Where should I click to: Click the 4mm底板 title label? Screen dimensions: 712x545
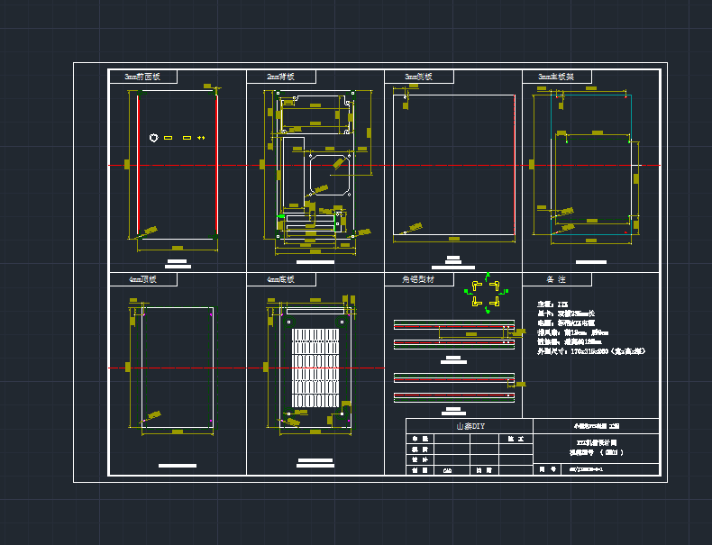coord(281,280)
